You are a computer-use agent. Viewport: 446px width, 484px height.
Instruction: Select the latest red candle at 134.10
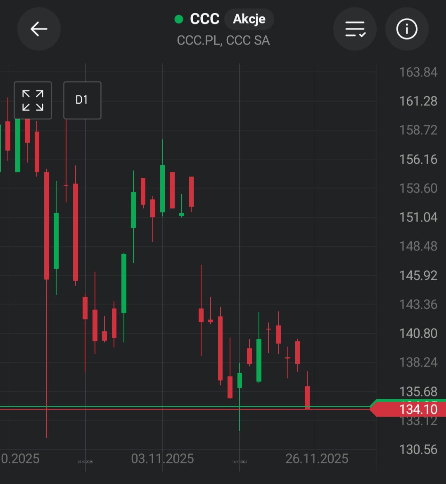(307, 398)
